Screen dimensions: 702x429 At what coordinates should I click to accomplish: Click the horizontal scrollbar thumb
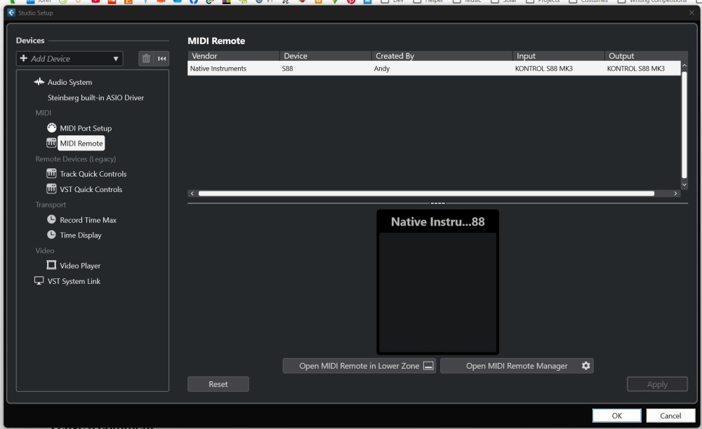click(x=426, y=193)
